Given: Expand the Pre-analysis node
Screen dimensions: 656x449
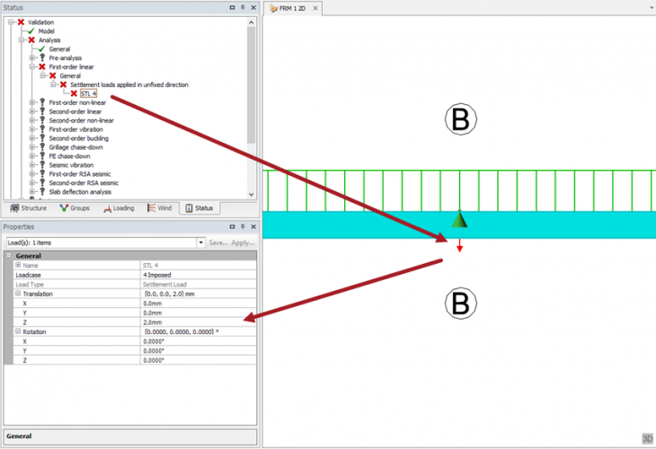Looking at the screenshot, I should [32, 57].
